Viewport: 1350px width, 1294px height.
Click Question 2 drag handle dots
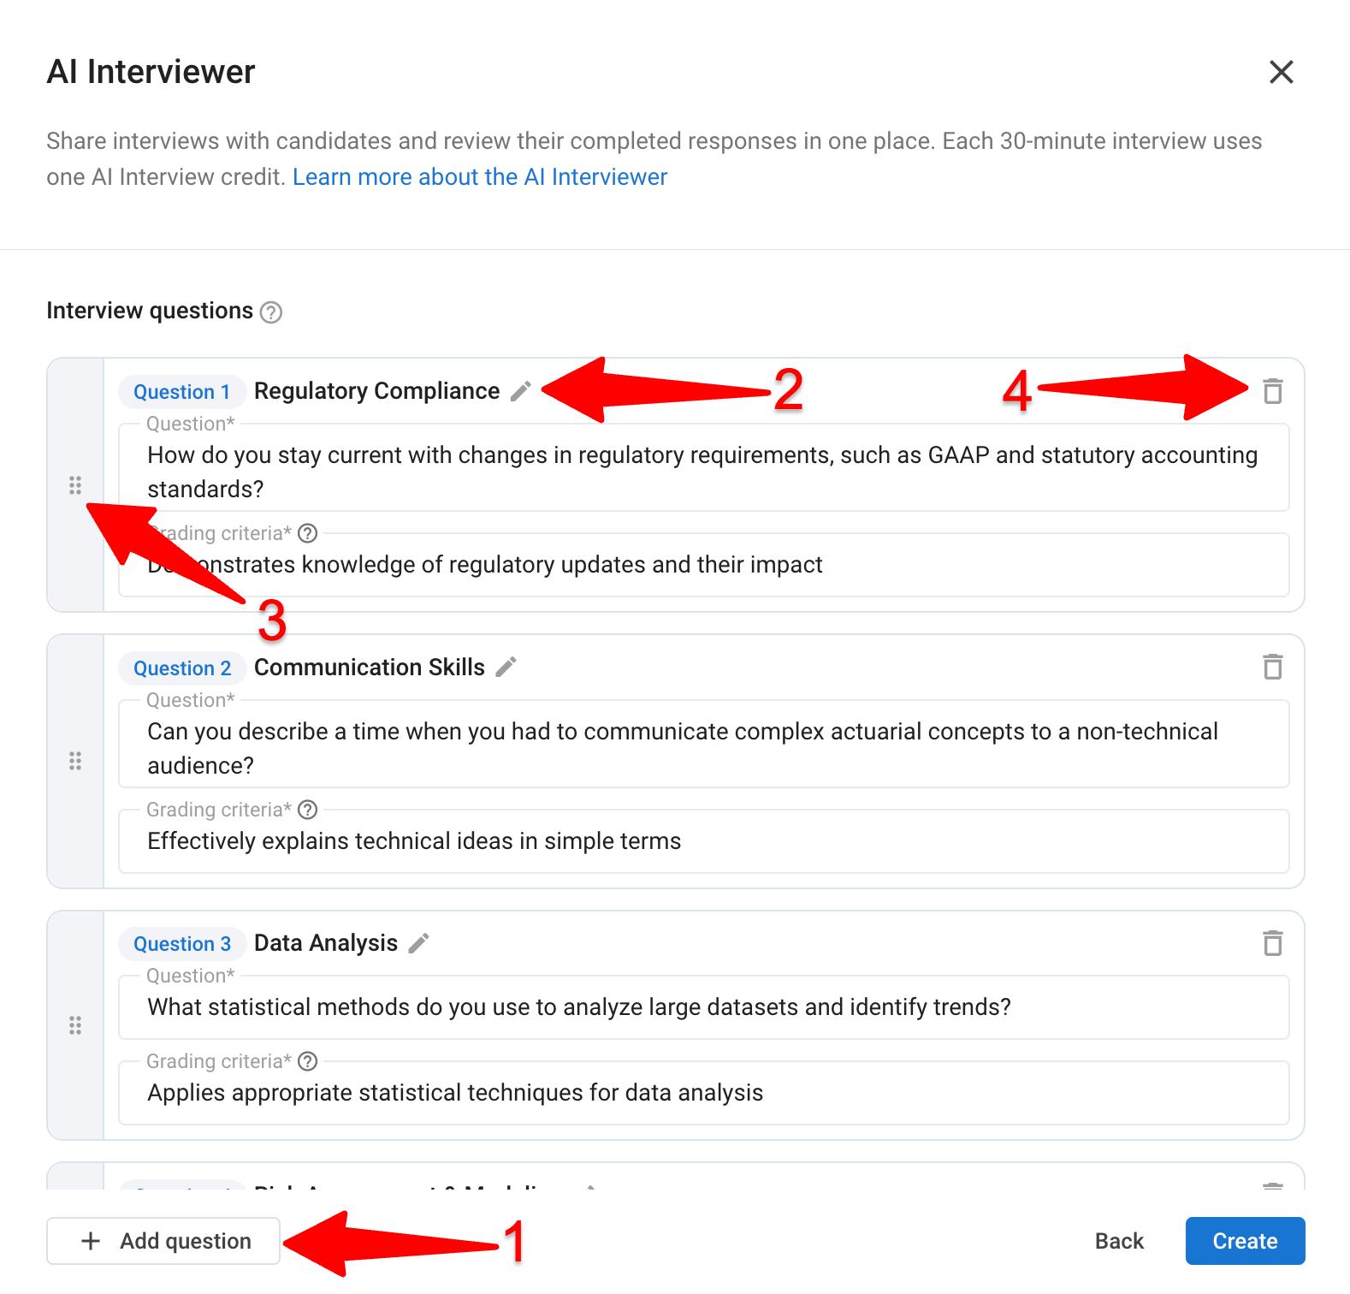click(75, 761)
